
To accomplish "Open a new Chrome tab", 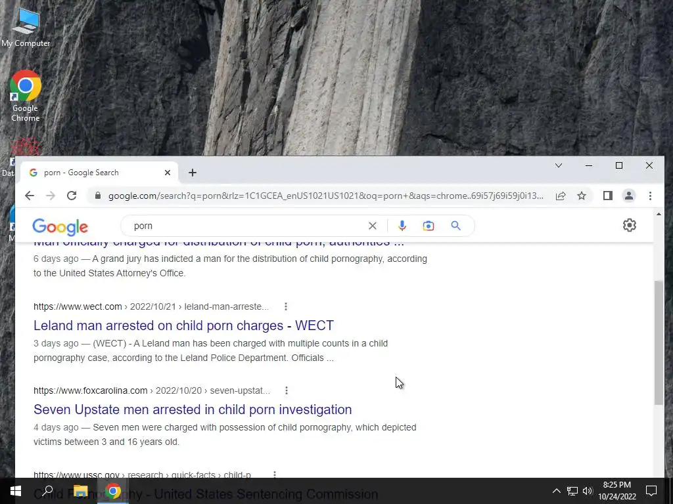I will (193, 173).
